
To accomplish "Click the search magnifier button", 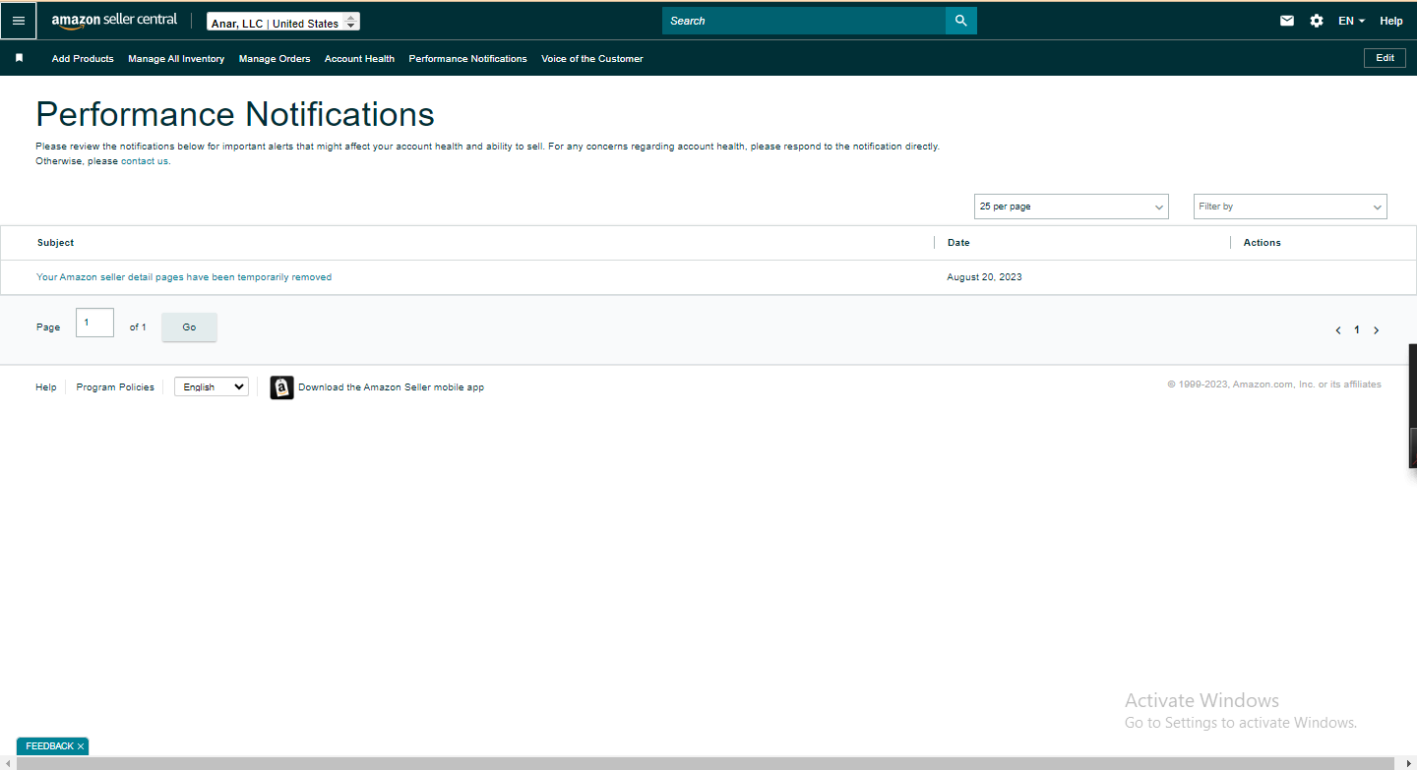I will [x=961, y=21].
